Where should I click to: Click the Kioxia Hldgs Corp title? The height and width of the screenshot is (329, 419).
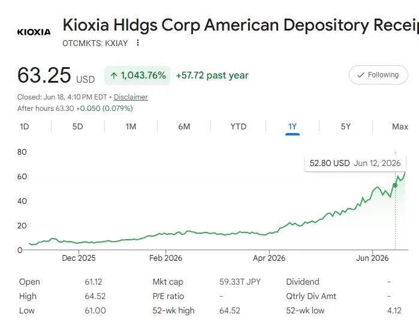[240, 25]
